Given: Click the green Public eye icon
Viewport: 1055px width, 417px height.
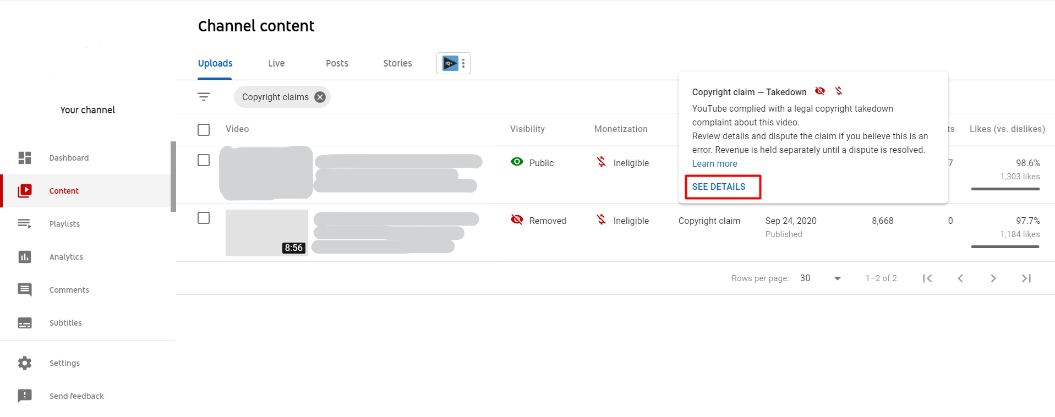Looking at the screenshot, I should click(x=517, y=162).
